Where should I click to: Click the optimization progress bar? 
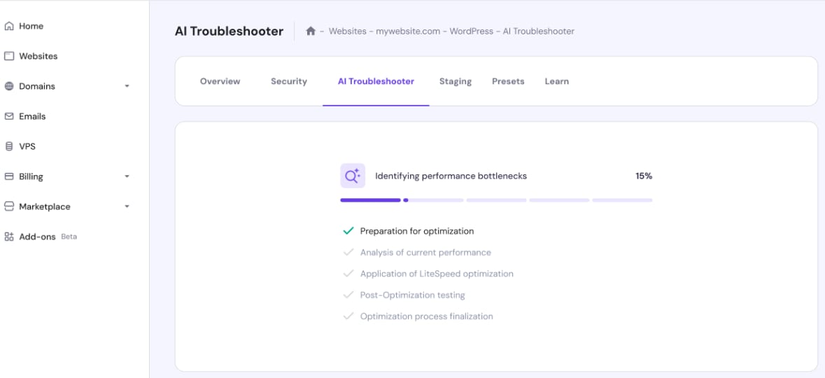(496, 200)
